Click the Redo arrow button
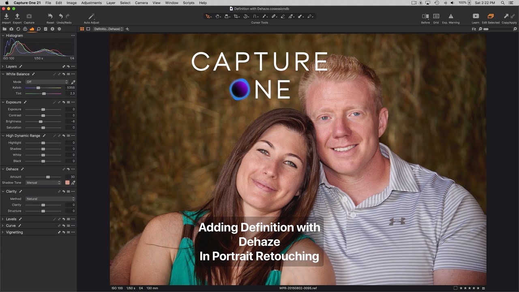 click(x=67, y=16)
